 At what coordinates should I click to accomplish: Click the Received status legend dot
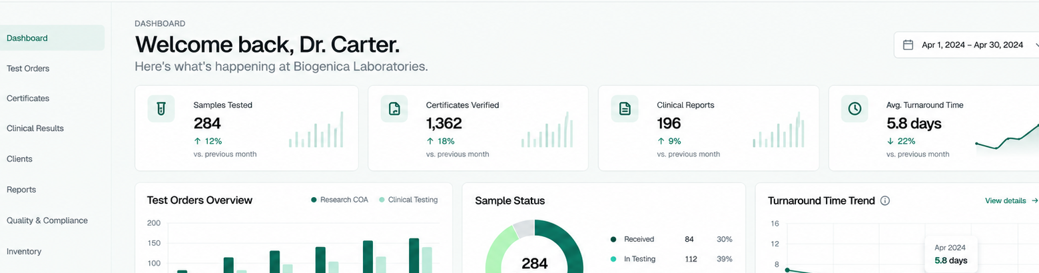tap(613, 239)
